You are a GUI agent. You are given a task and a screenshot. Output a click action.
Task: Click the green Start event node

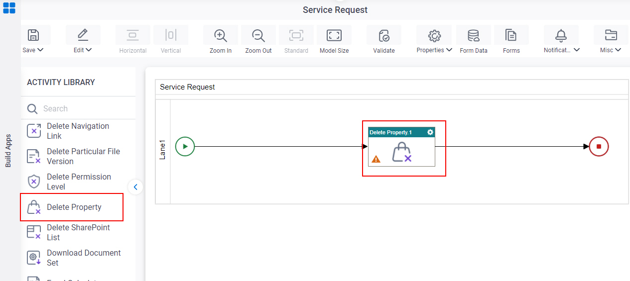185,146
